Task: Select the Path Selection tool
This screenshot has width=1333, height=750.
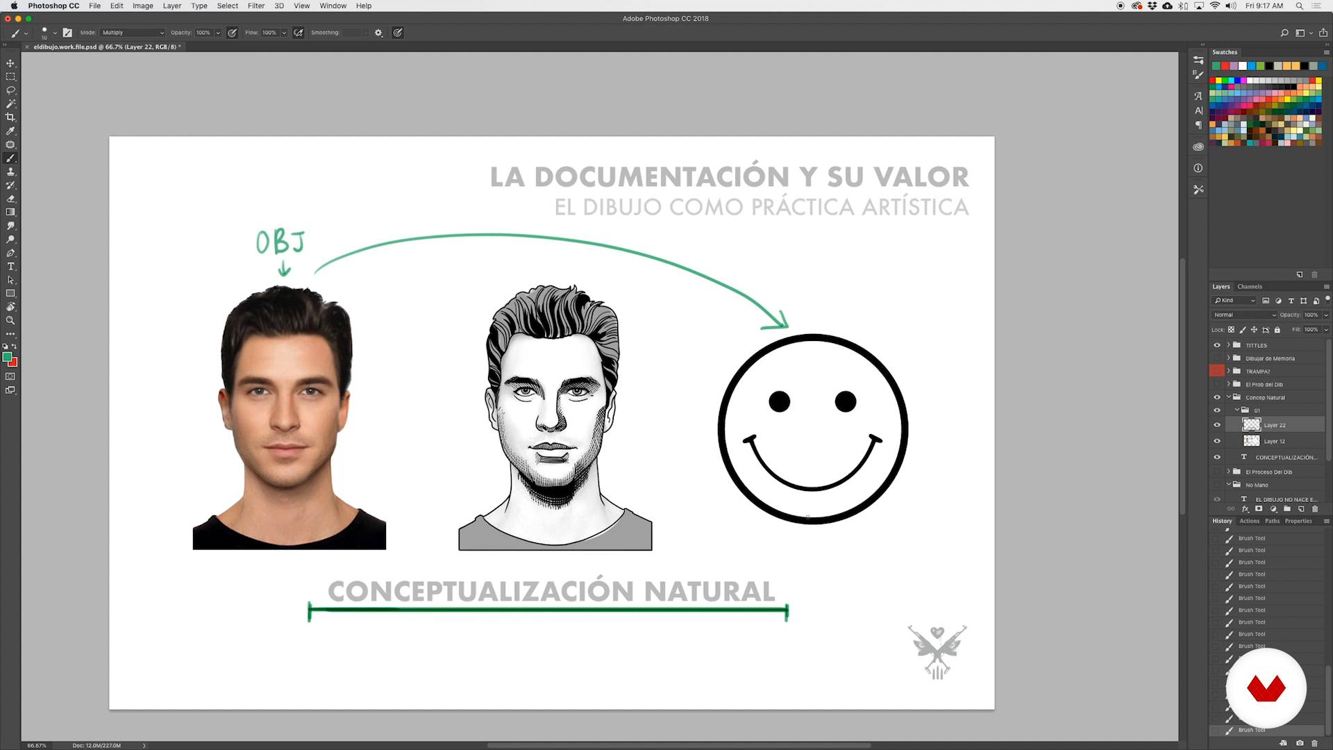Action: [x=10, y=280]
